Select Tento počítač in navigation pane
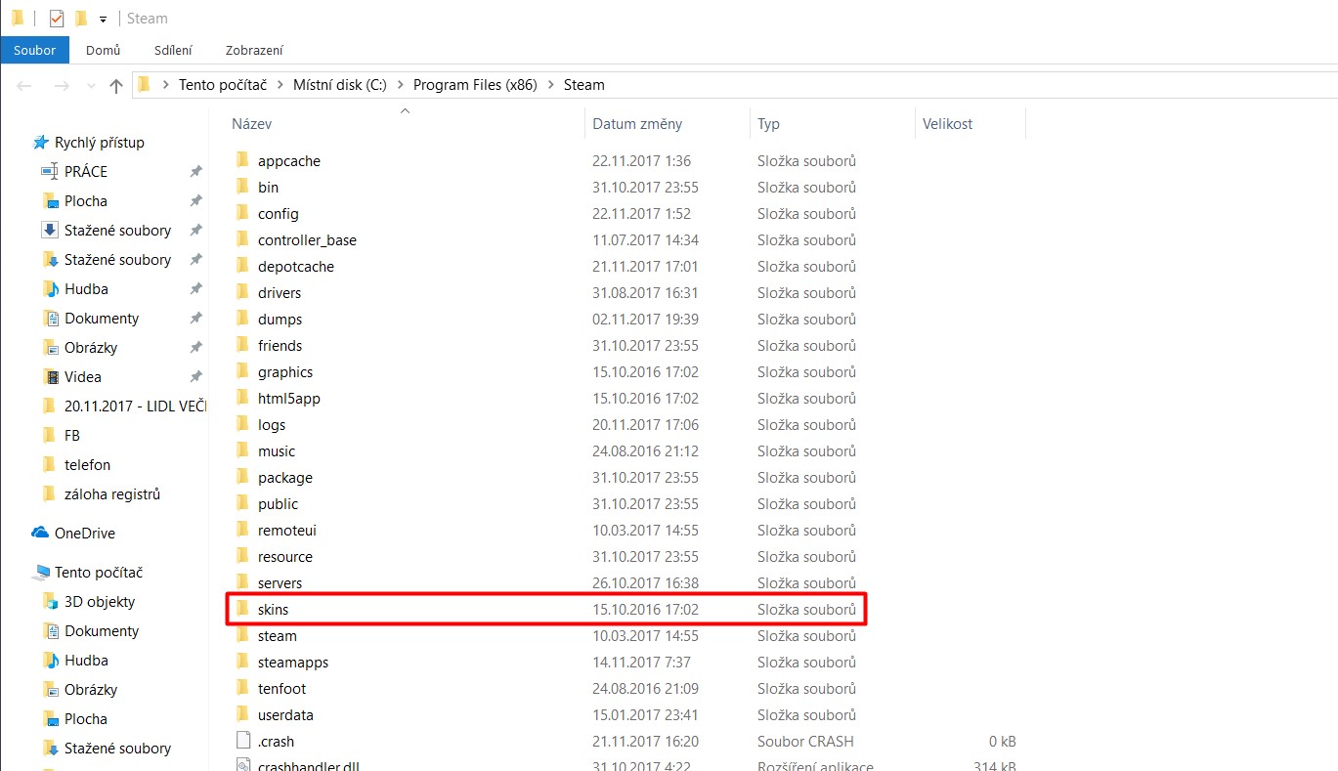 98,573
